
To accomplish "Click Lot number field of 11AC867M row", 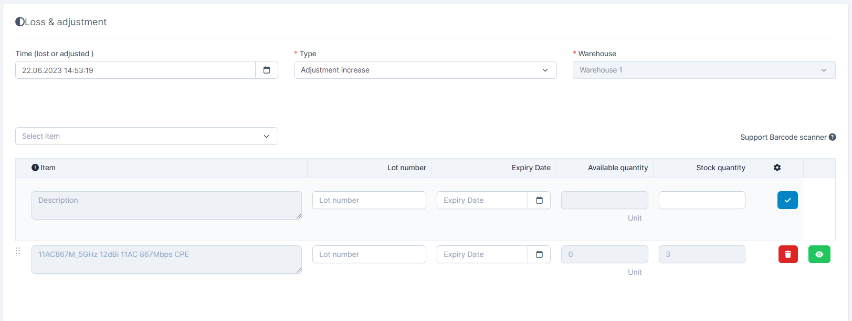I will (x=369, y=254).
